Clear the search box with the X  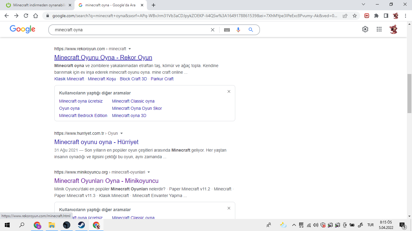coord(213,30)
